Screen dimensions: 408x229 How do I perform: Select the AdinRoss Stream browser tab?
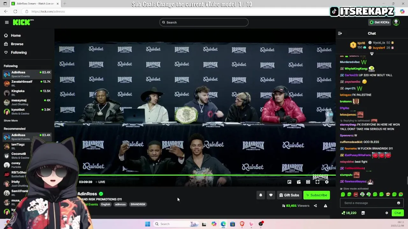35,3
